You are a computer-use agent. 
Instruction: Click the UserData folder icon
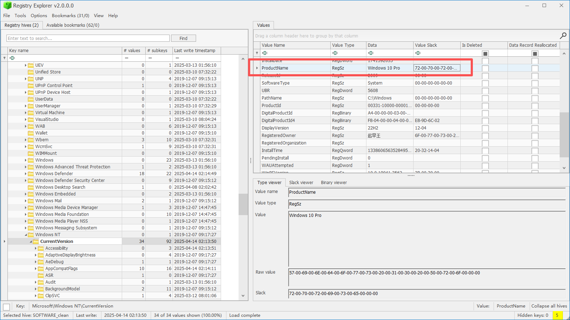pyautogui.click(x=31, y=99)
